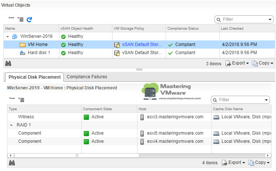Click the RAID 1 row label
Image resolution: width=276 pixels, height=171 pixels.
tap(24, 125)
